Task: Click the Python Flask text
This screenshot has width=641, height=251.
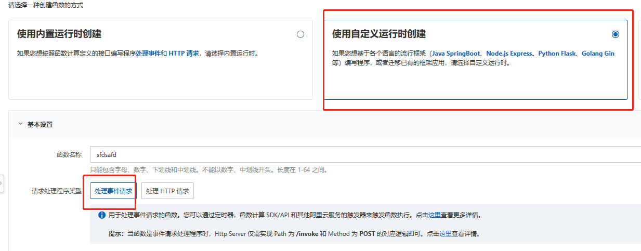Action: [557, 54]
